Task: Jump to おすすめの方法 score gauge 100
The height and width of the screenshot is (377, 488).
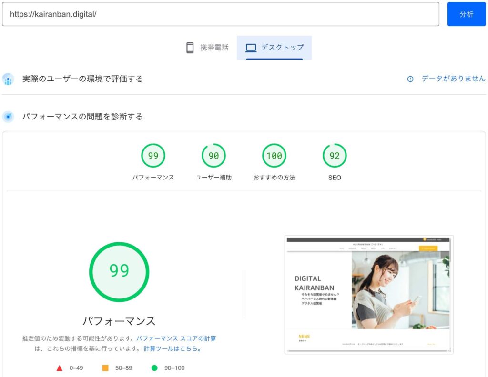Action: point(274,156)
